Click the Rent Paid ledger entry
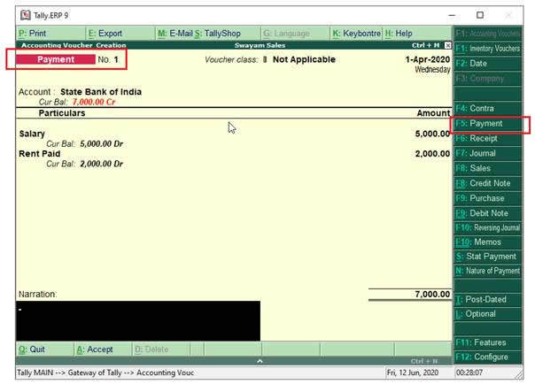 pos(40,154)
